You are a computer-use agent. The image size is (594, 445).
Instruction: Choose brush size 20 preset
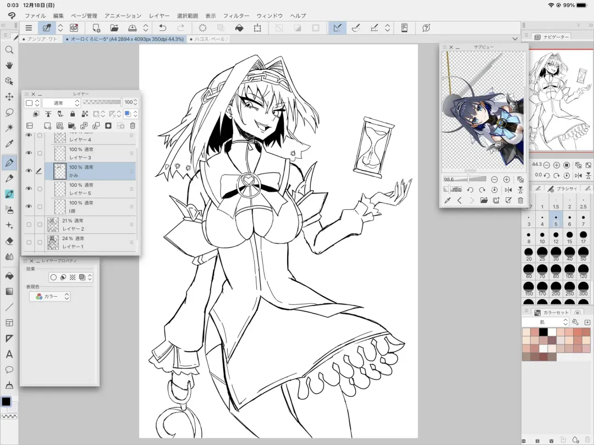tap(529, 254)
